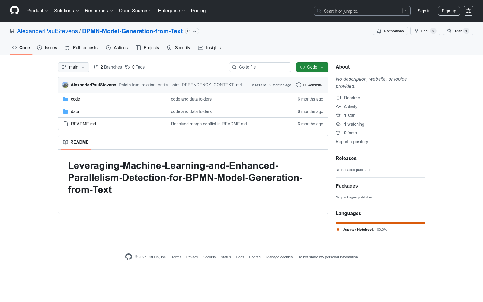
Task: Click the eye icon beside 1 watching
Action: [338, 124]
